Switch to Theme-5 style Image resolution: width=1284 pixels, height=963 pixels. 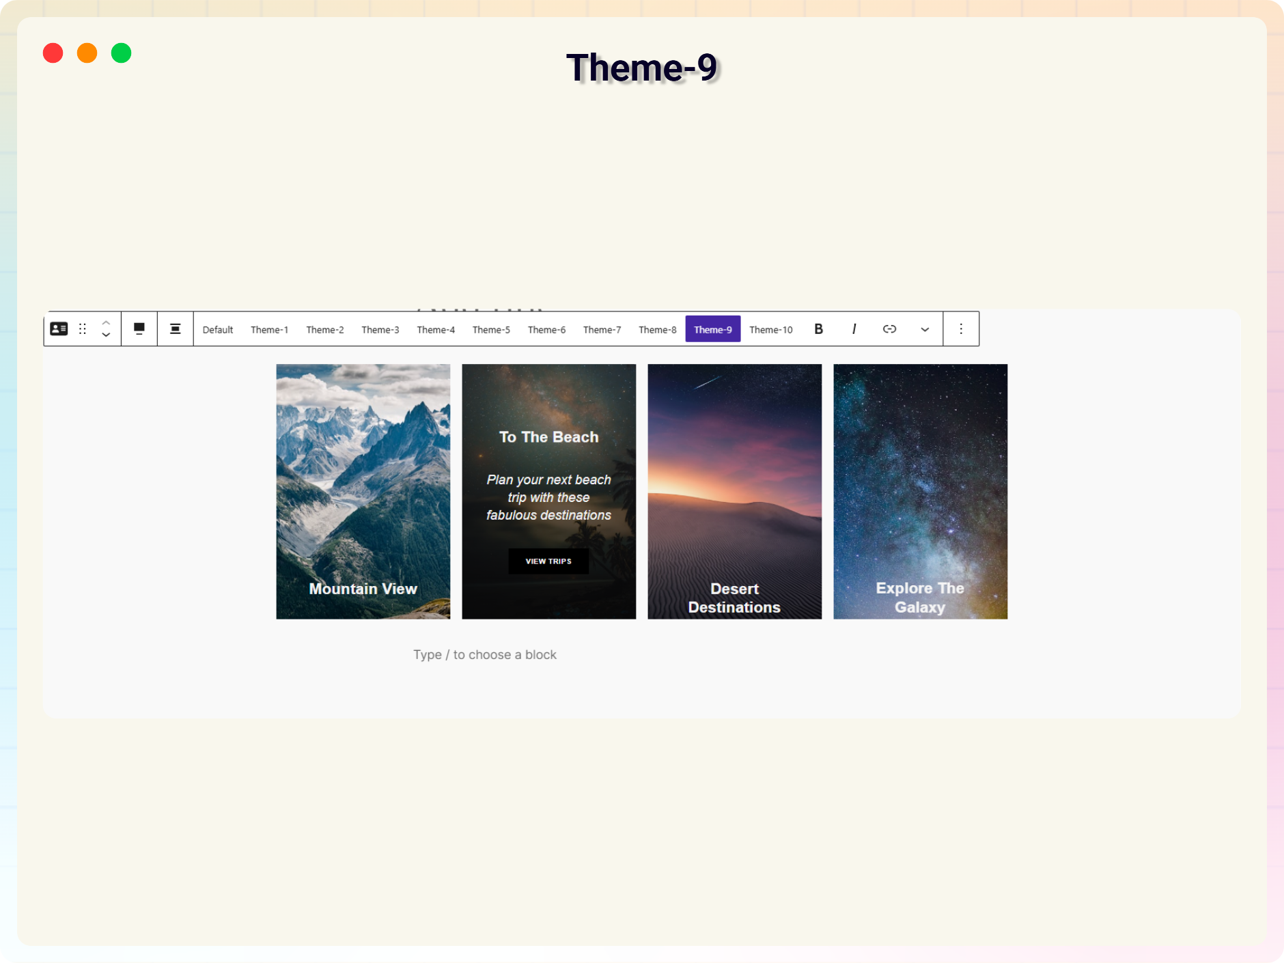point(491,330)
